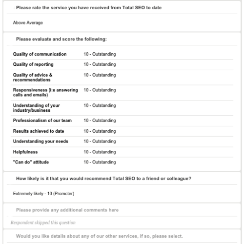244x244 pixels.
Task: Click the Outstanding score for advice & recommendations
Action: (x=100, y=75)
